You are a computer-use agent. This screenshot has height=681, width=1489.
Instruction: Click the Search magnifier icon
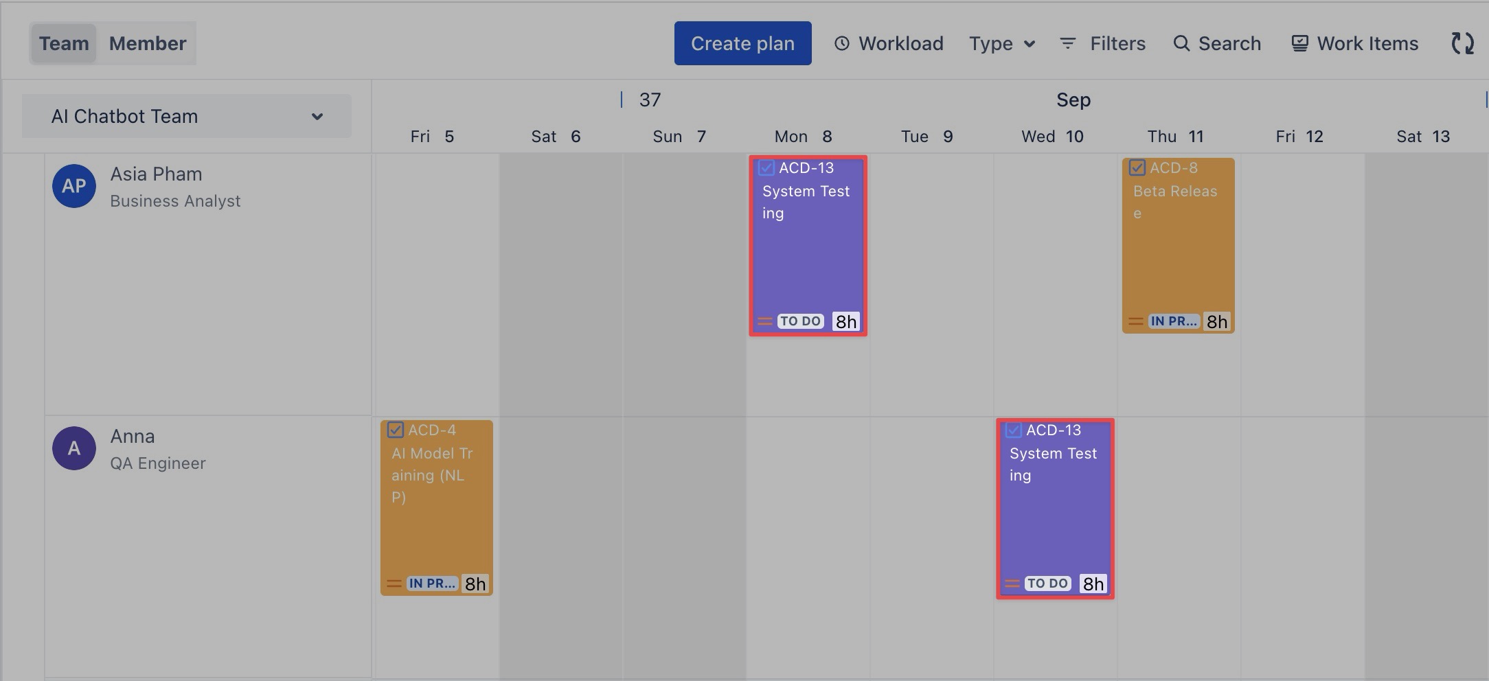pos(1181,43)
